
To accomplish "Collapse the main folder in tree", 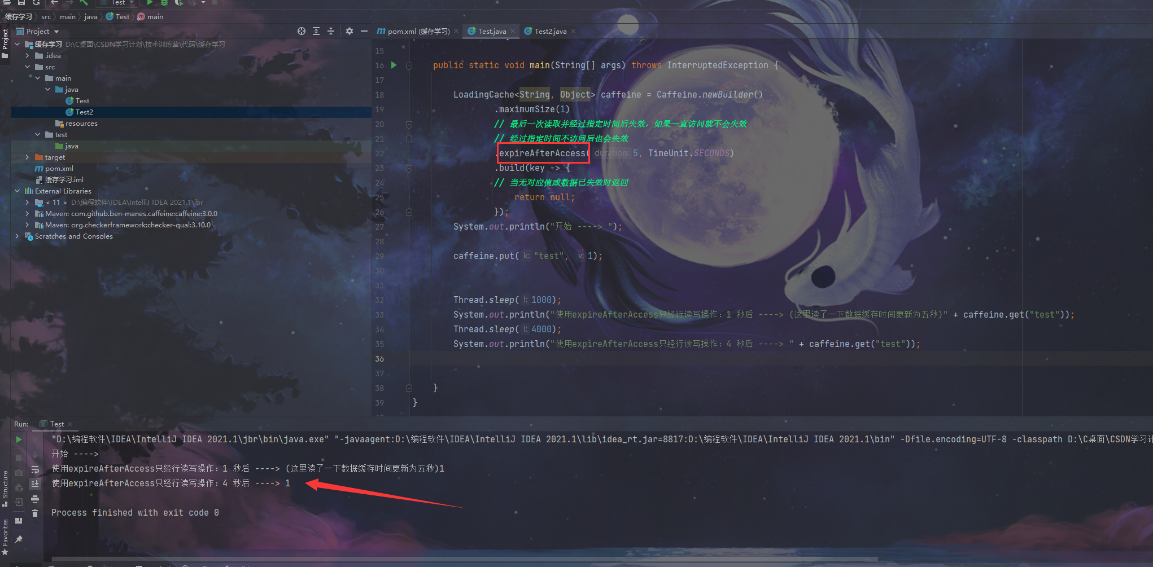I will [37, 78].
